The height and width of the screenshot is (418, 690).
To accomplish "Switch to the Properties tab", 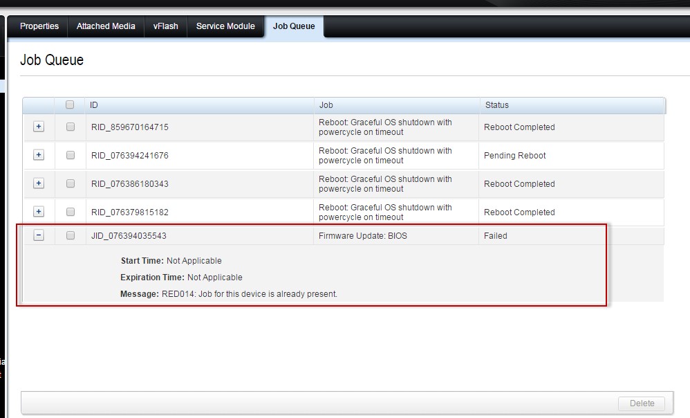I will pyautogui.click(x=39, y=26).
